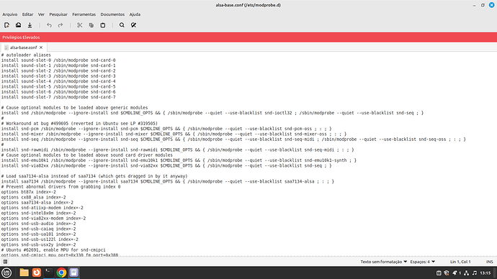Redo the last undone action
The height and width of the screenshot is (279, 497).
(x=61, y=25)
